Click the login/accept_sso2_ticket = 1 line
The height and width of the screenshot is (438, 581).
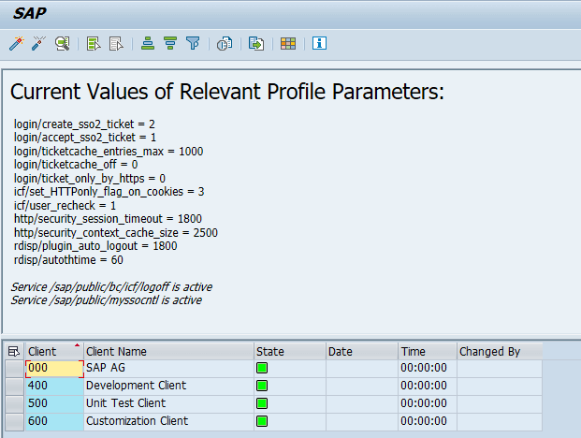(x=85, y=138)
